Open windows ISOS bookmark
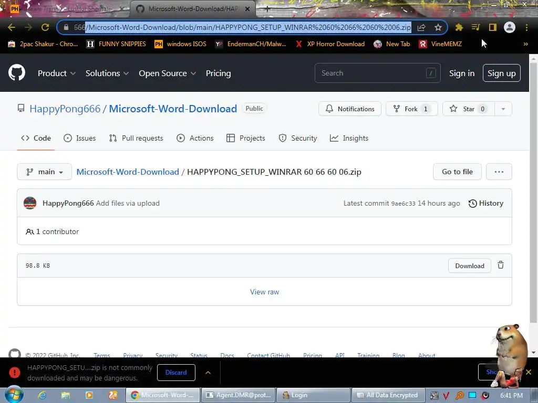 click(181, 44)
